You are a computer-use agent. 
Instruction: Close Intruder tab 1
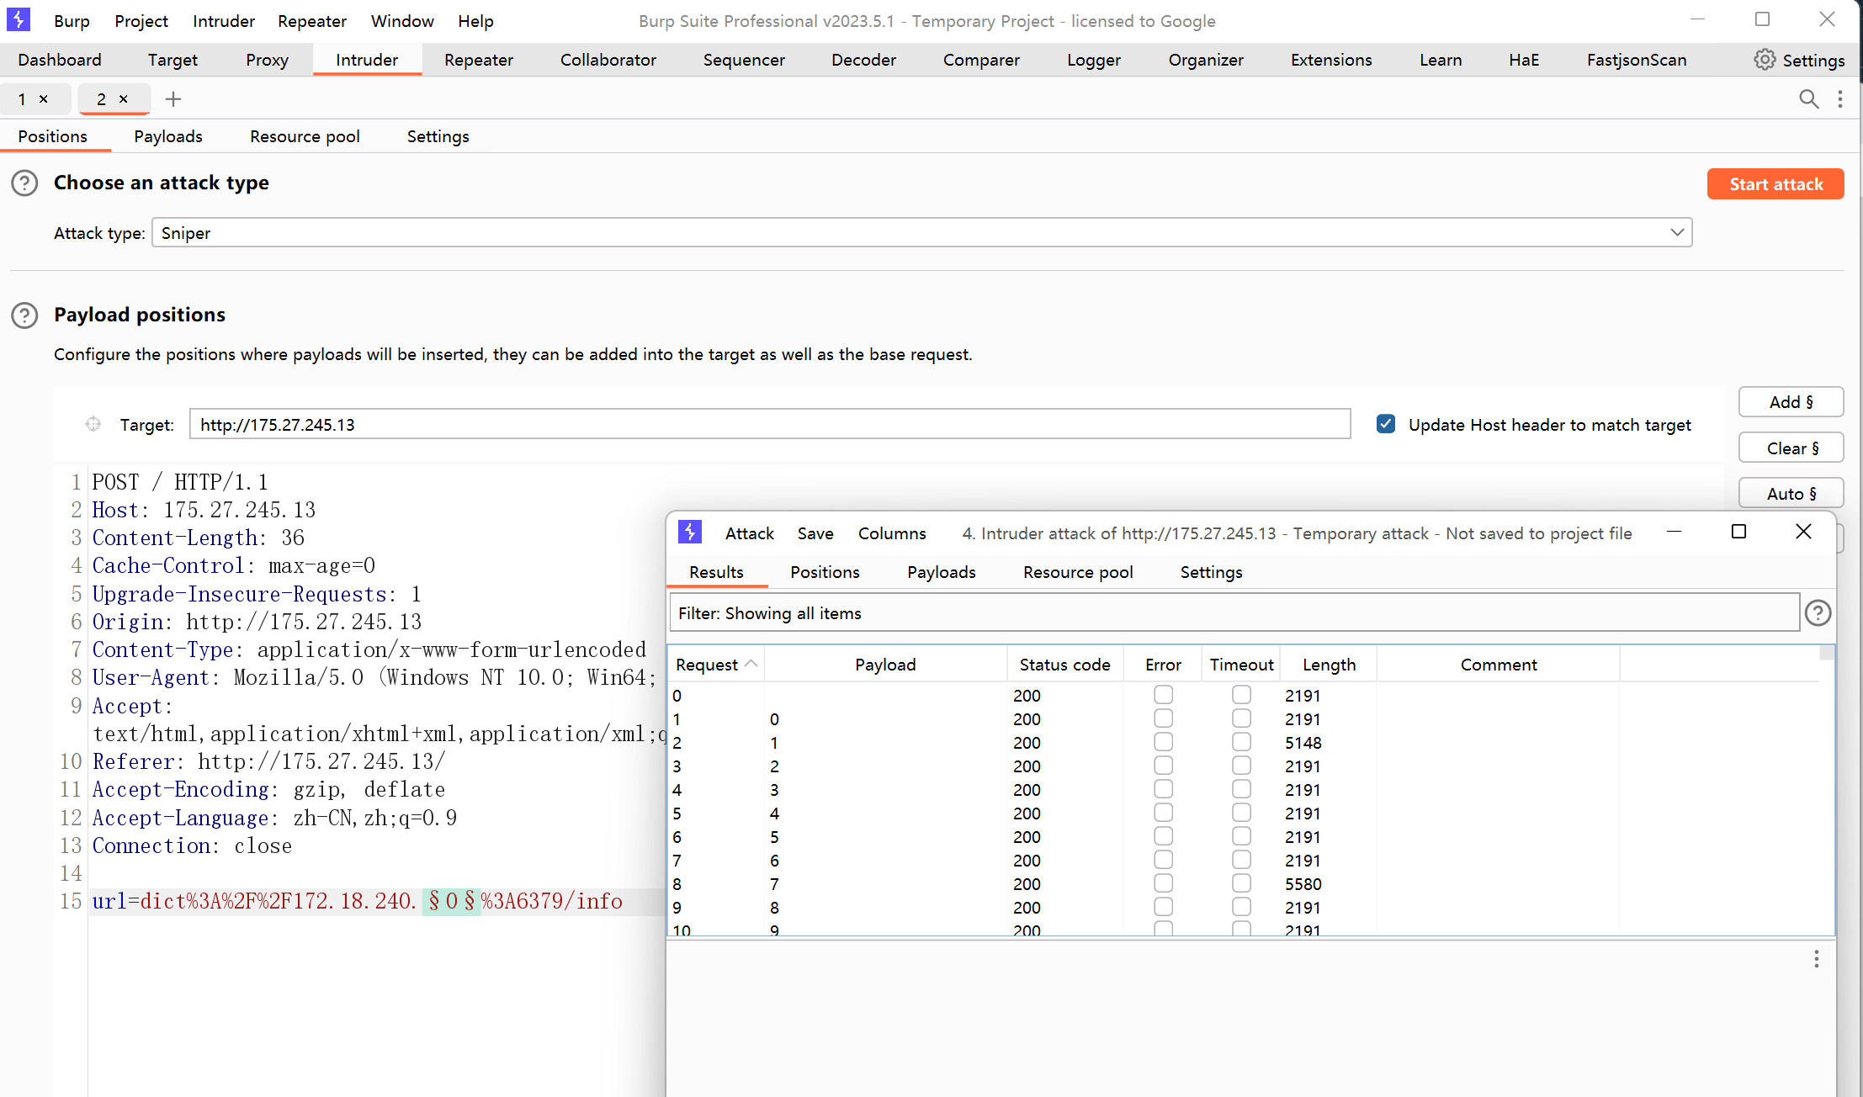coord(44,99)
